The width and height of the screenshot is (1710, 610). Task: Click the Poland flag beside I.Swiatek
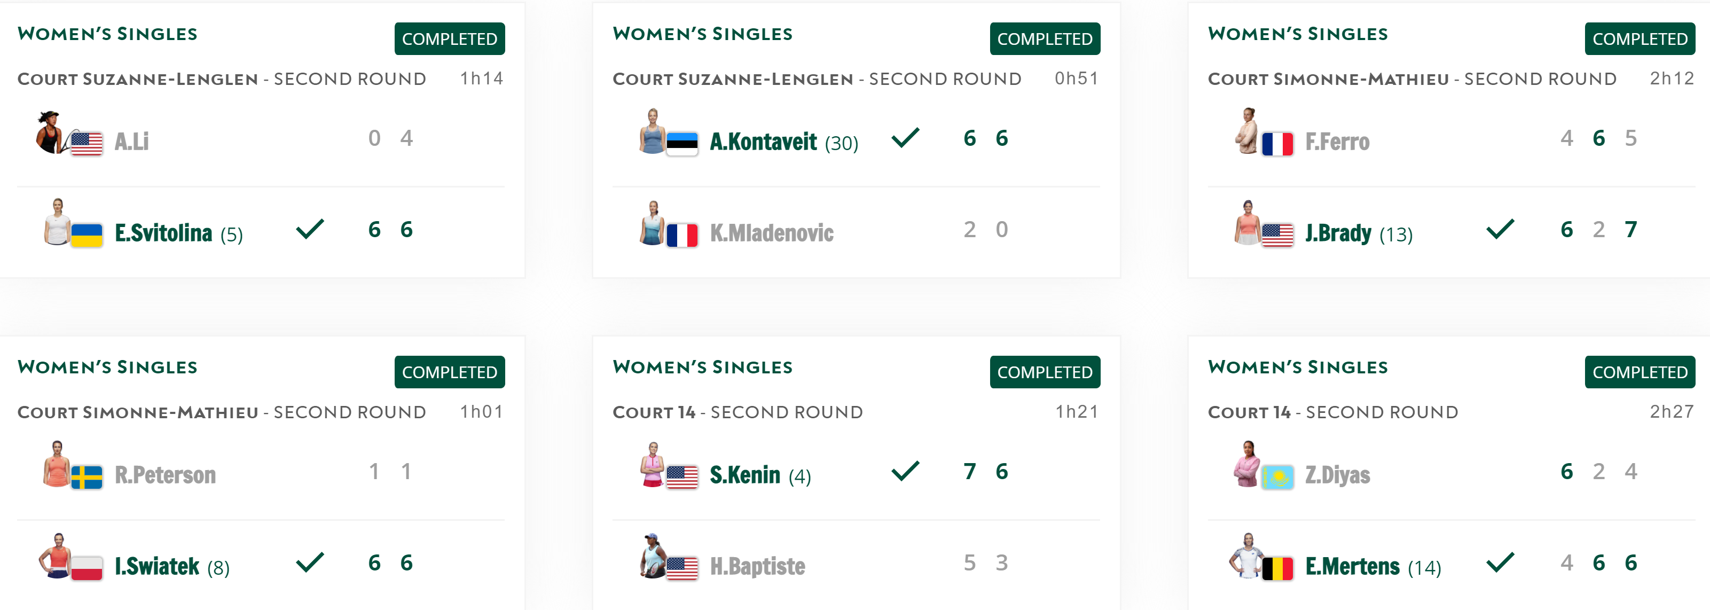pyautogui.click(x=87, y=568)
